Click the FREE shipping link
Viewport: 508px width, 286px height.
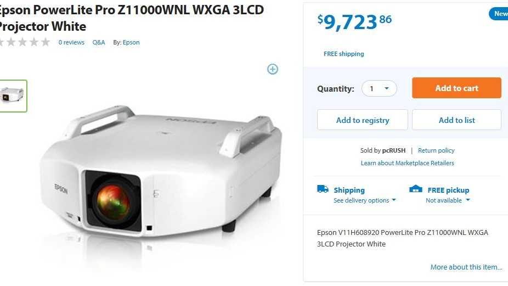coord(344,54)
